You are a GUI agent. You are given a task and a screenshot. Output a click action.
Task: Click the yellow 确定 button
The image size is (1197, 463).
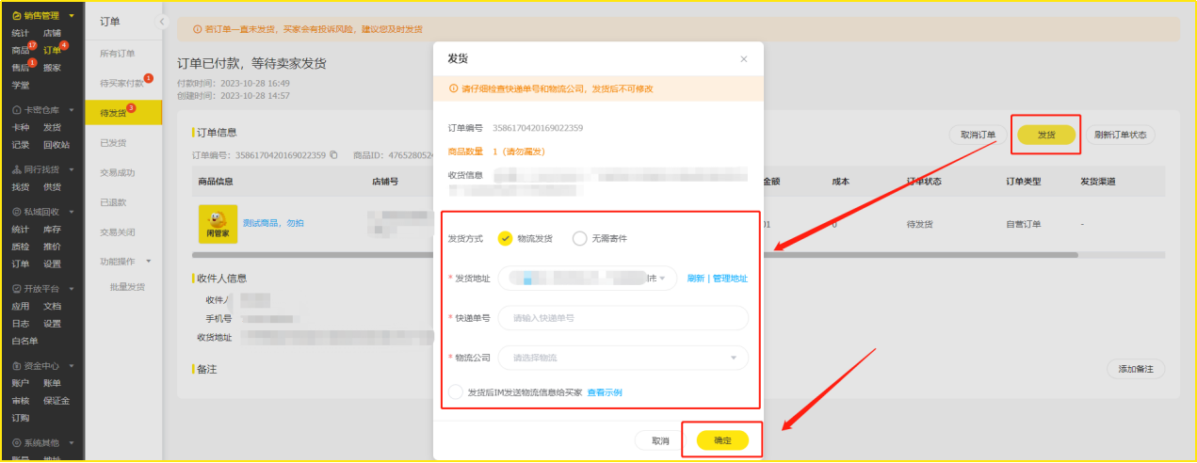pos(722,440)
